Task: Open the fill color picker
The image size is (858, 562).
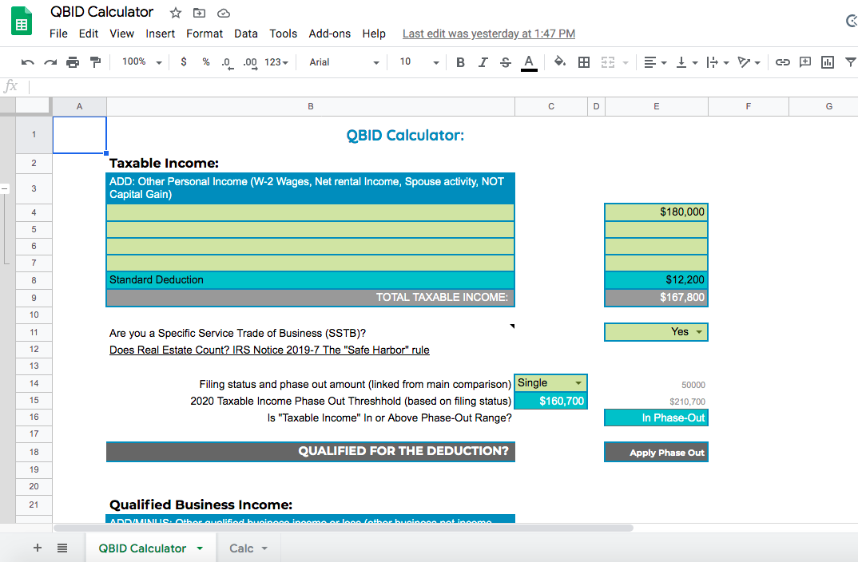Action: (x=560, y=62)
